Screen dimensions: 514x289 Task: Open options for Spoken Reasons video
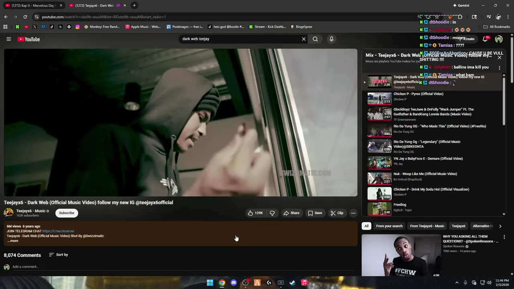[504, 237]
